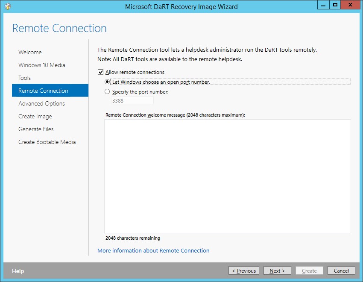Open More information about Remote Connection link

[153, 251]
